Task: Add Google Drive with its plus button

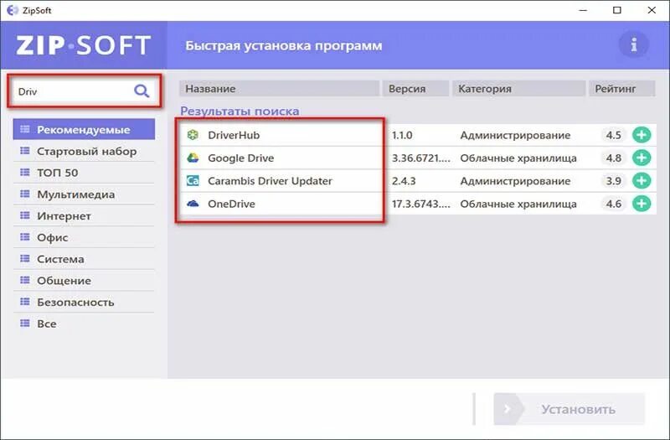Action: [642, 158]
